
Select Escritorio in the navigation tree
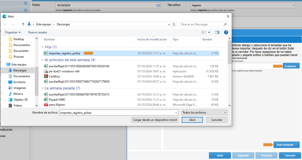20,82
